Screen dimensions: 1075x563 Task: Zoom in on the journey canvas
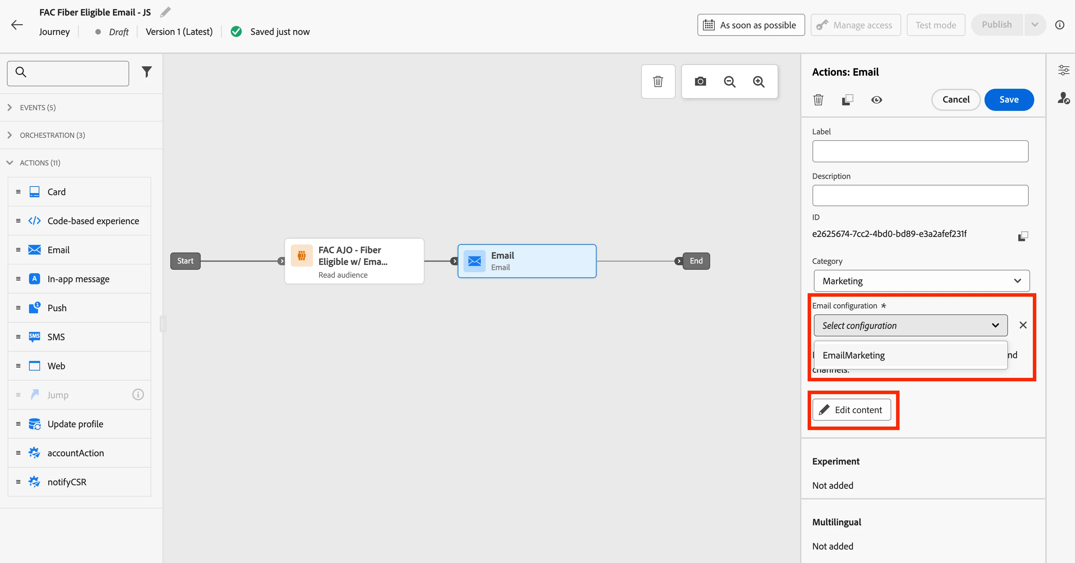pyautogui.click(x=759, y=82)
